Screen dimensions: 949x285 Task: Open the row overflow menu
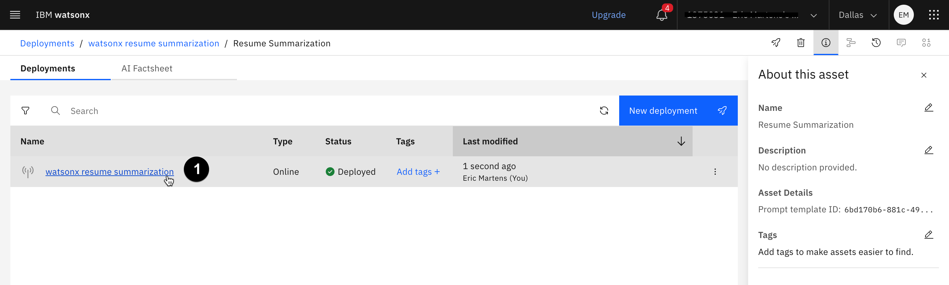click(x=715, y=172)
